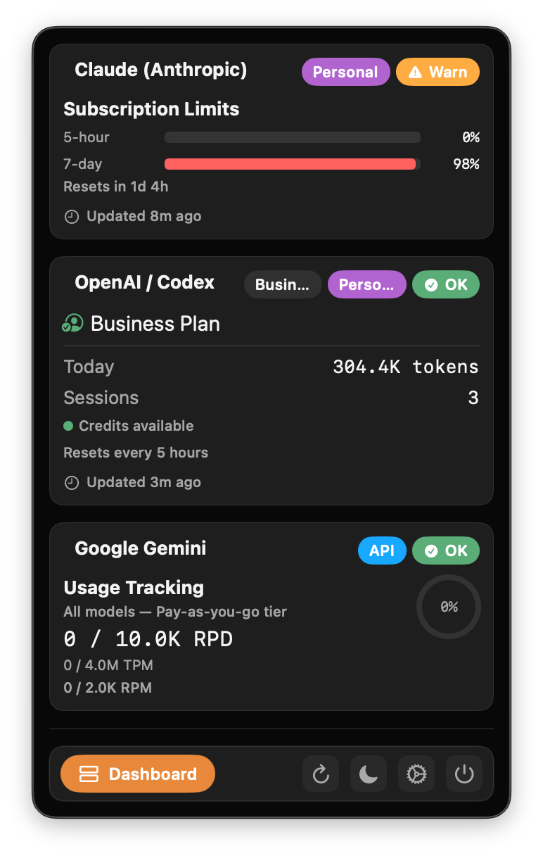Select the Personal badge on the Codex card

(x=366, y=284)
